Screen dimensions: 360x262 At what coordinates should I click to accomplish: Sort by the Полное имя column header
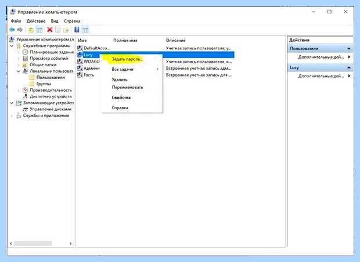pos(125,40)
